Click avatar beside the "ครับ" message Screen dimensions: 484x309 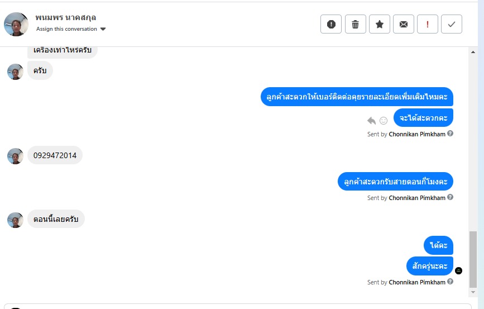pos(15,72)
